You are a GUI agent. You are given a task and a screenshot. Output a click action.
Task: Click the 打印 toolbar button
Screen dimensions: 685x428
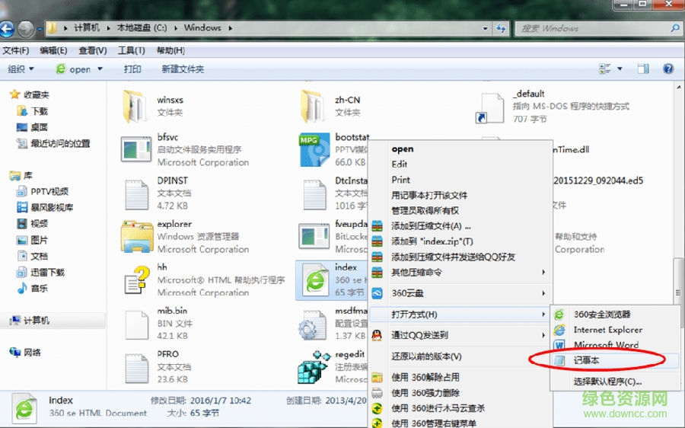click(x=132, y=69)
